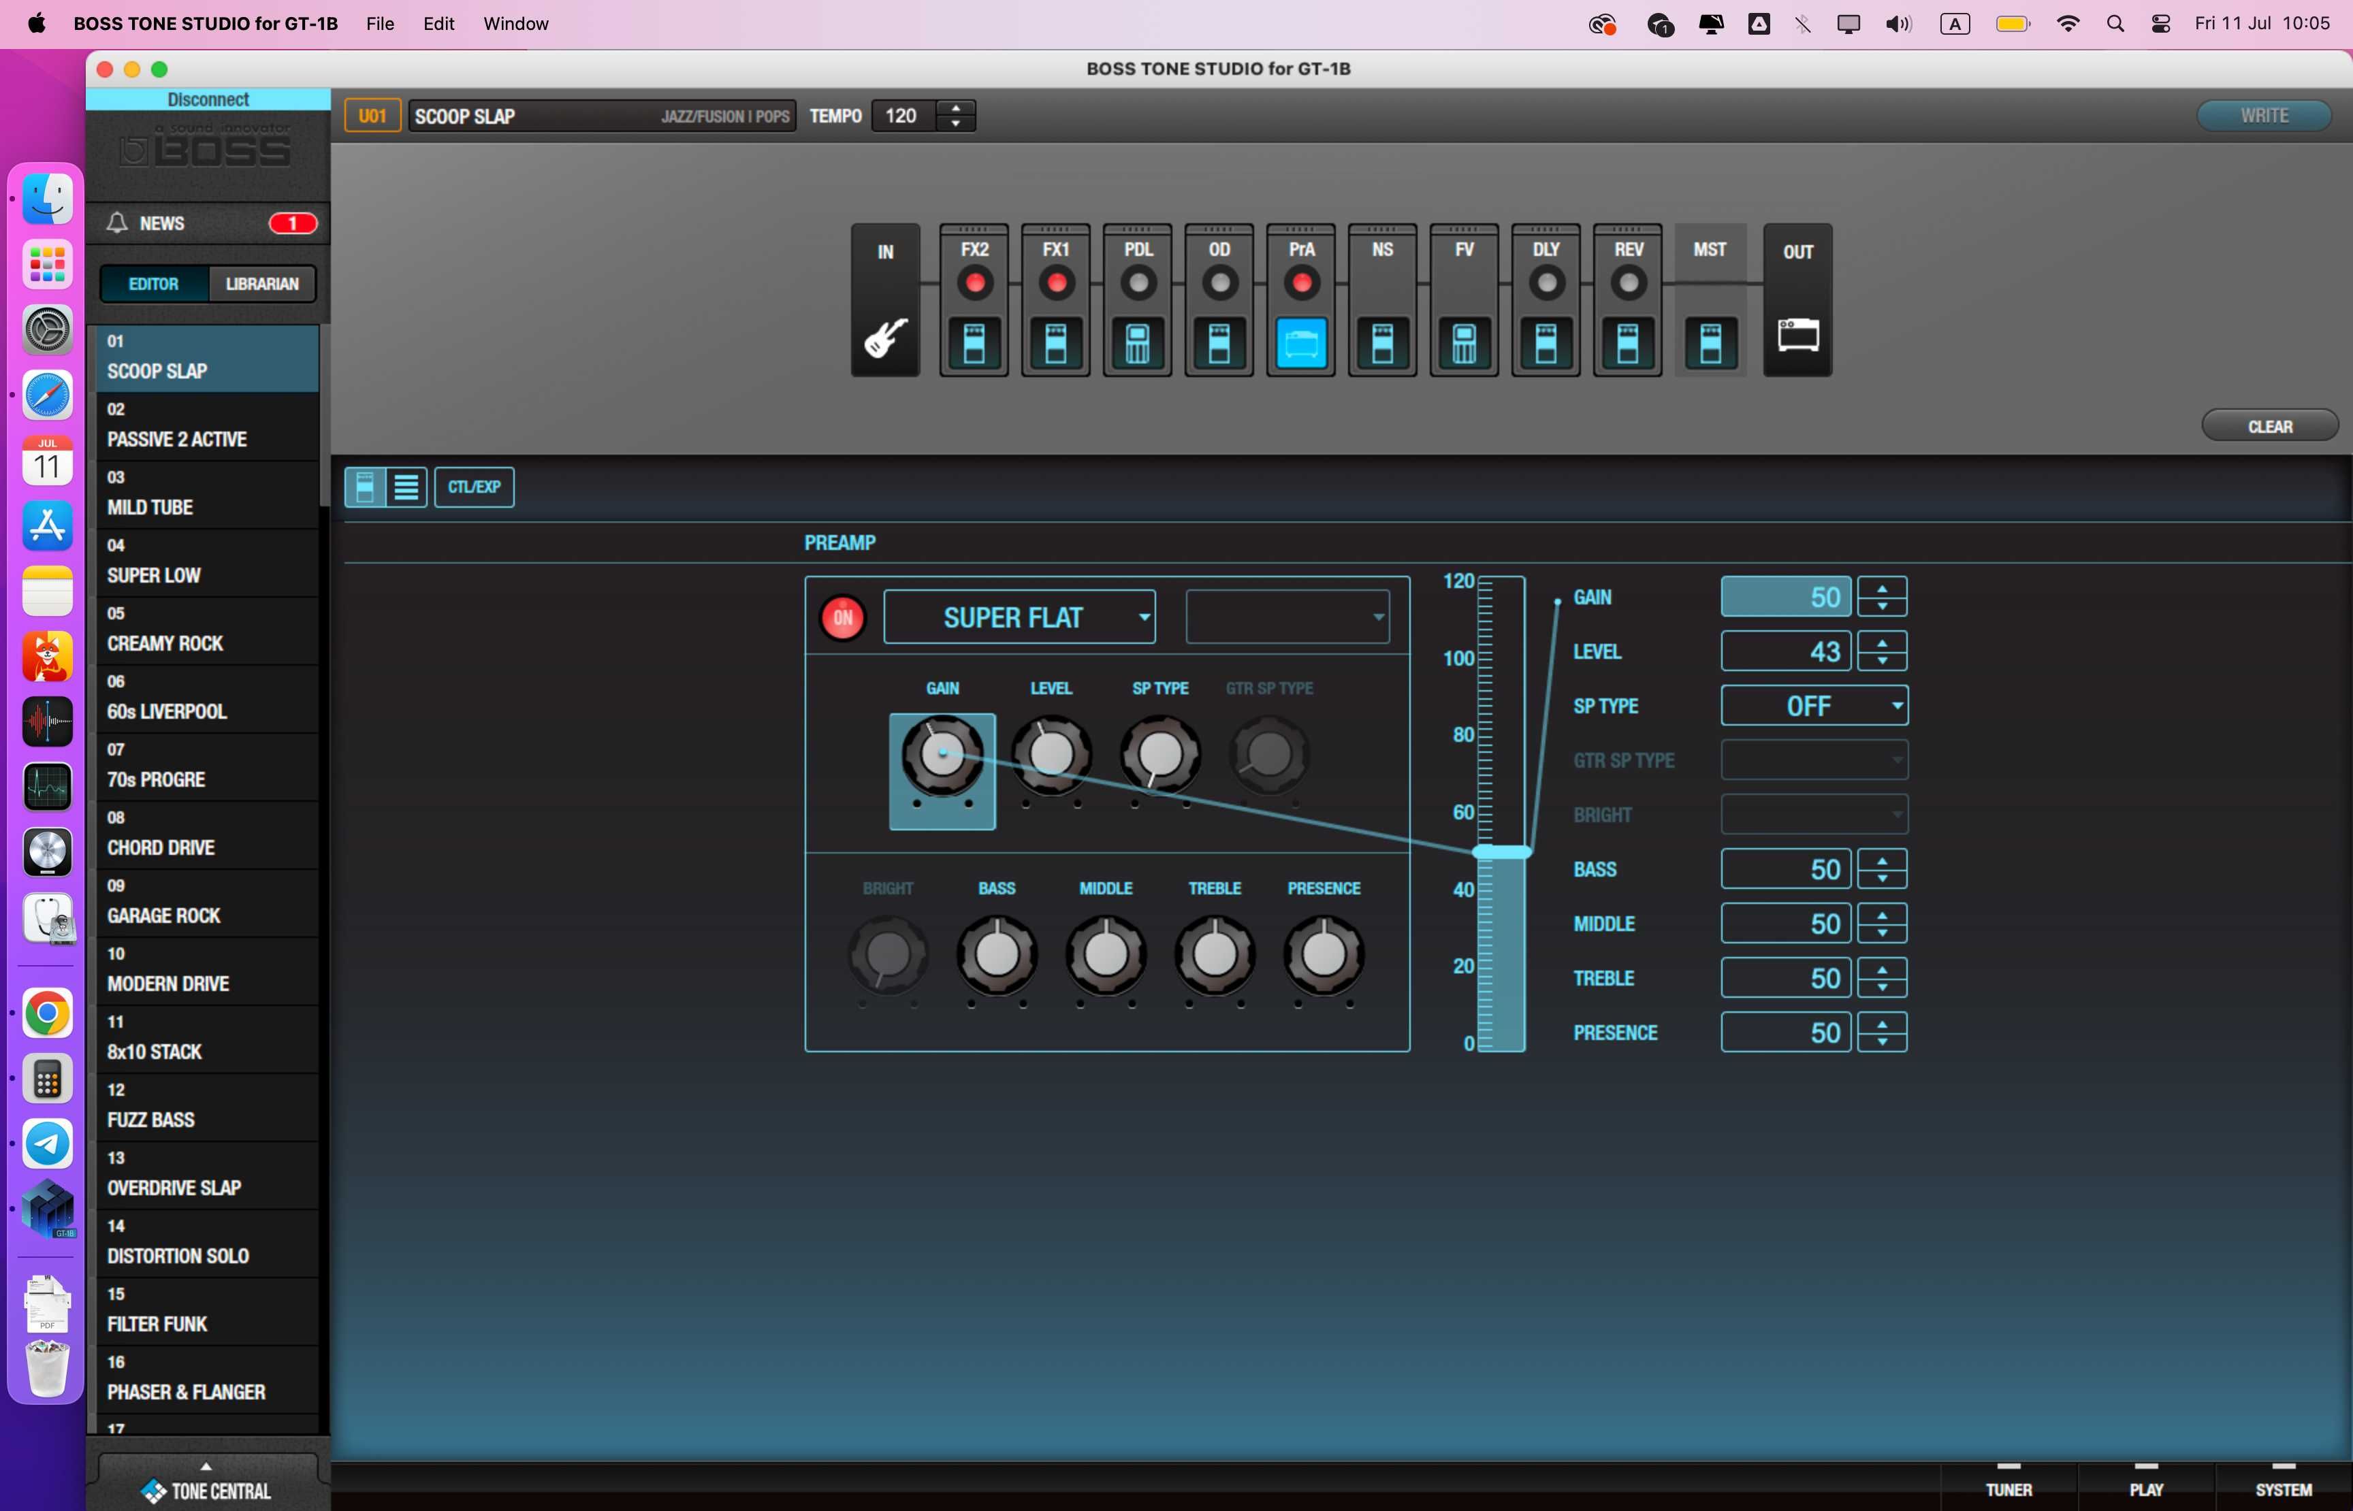The width and height of the screenshot is (2353, 1511).
Task: Click the LEVEL knob in preamp panel
Action: tap(1051, 755)
